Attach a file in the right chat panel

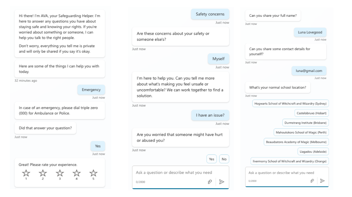(x=312, y=181)
